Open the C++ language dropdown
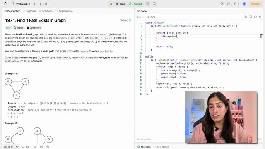265x149 pixels. (x=141, y=17)
